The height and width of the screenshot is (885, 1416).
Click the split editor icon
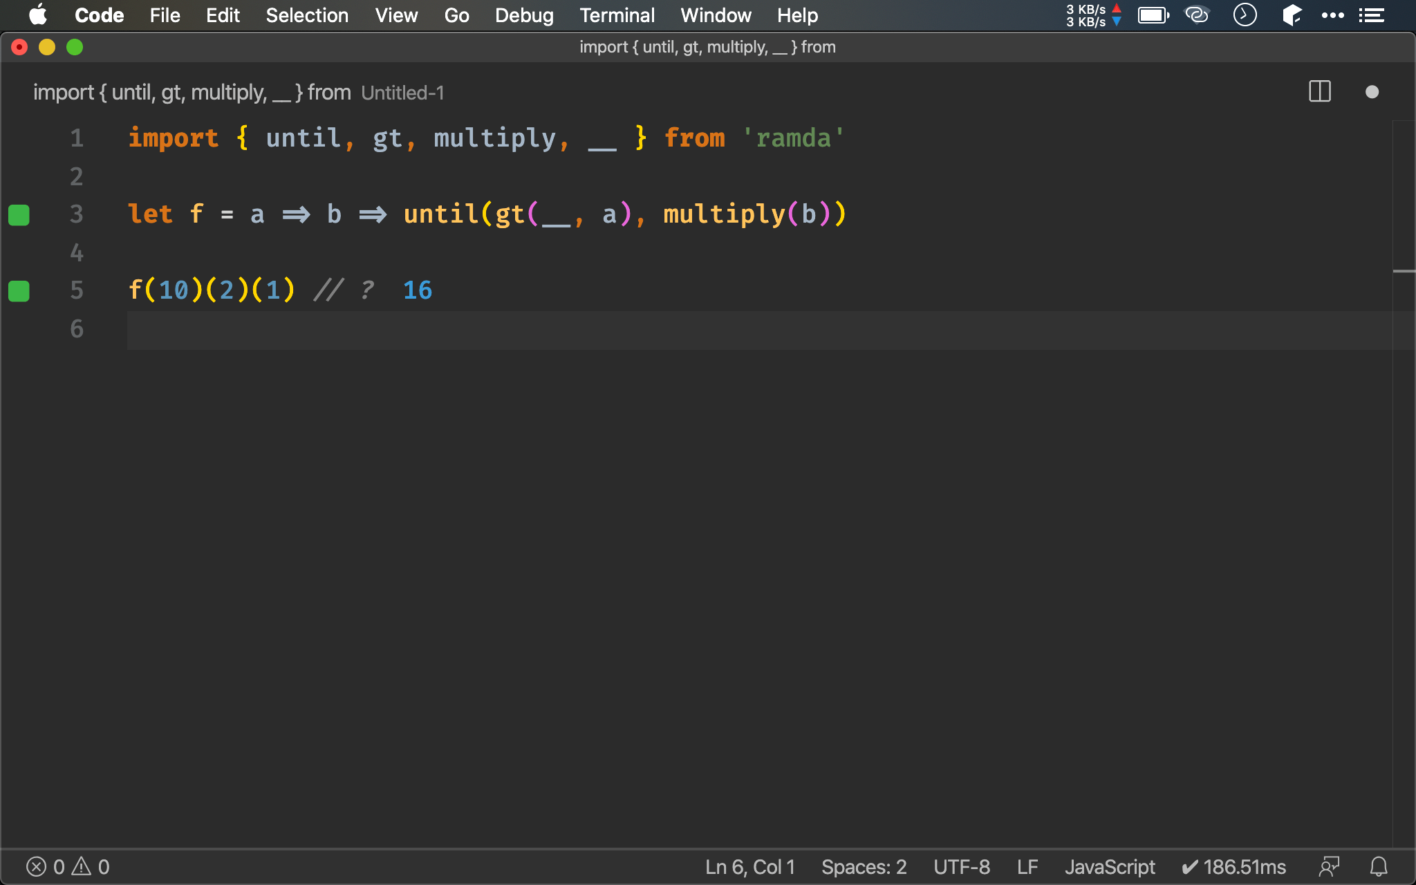(x=1319, y=92)
